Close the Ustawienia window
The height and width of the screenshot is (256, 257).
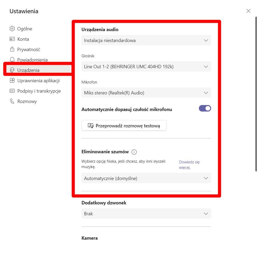point(248,11)
